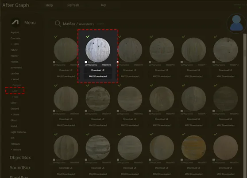Click Download UE for Wood045

pyautogui.click(x=130, y=119)
